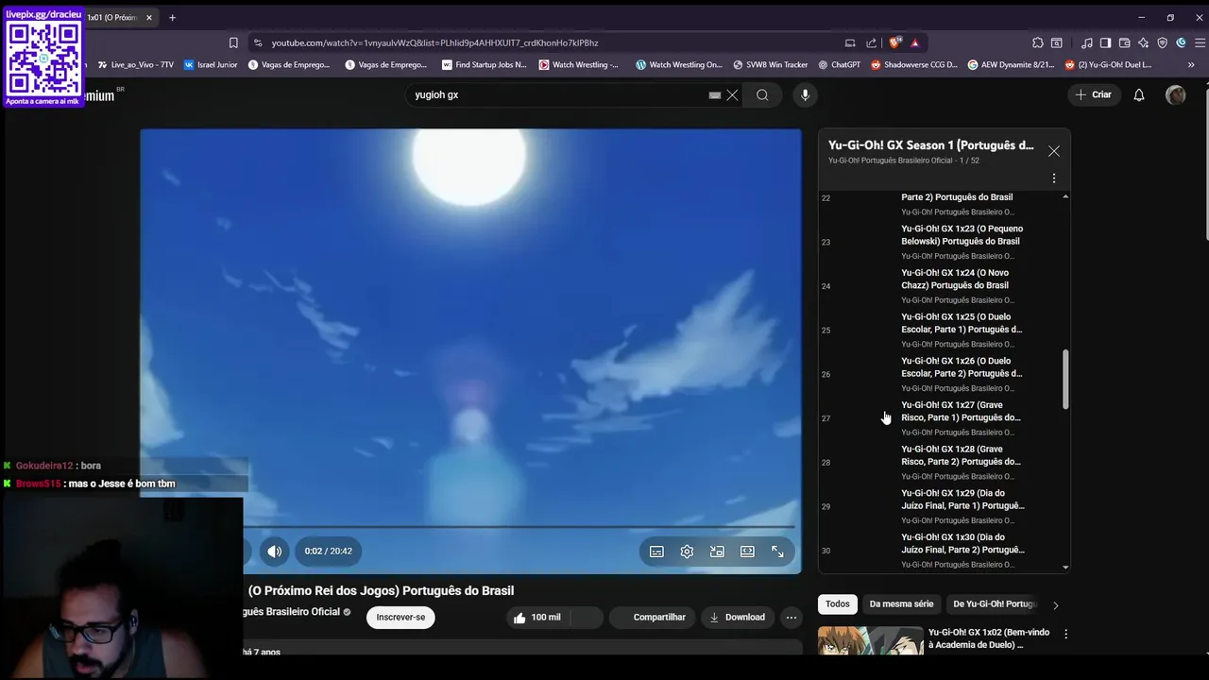This screenshot has height=680, width=1209.
Task: Open Brave Leo AI sparkle icon
Action: click(1144, 42)
